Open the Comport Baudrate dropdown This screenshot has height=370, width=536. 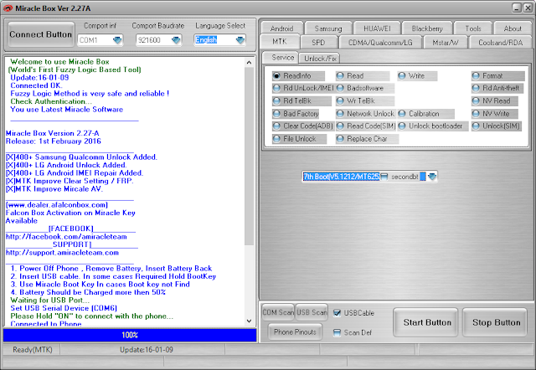point(176,40)
